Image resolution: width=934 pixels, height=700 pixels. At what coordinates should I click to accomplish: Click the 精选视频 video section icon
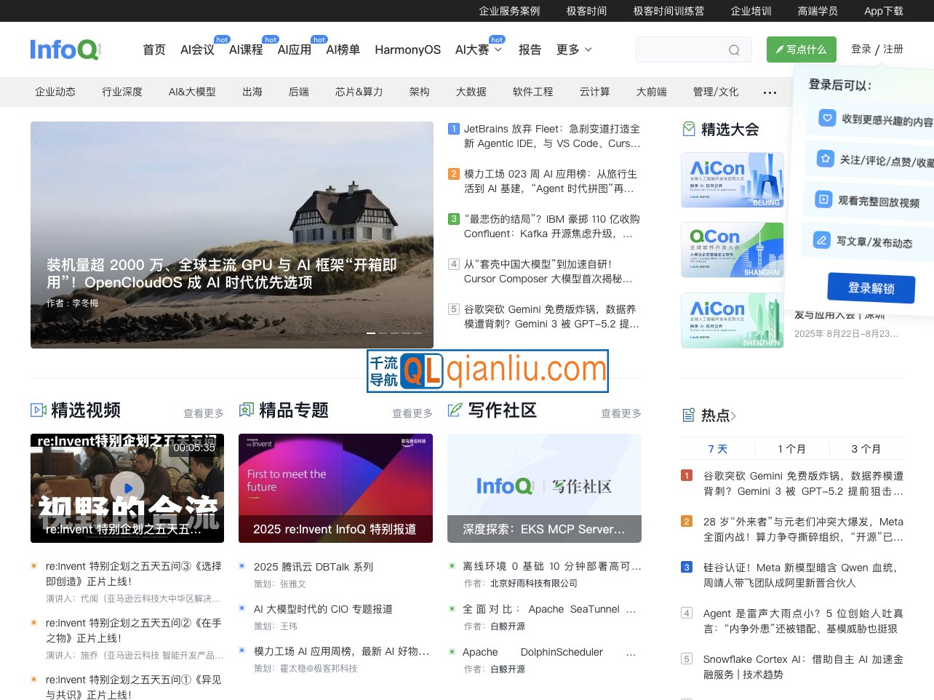point(39,410)
